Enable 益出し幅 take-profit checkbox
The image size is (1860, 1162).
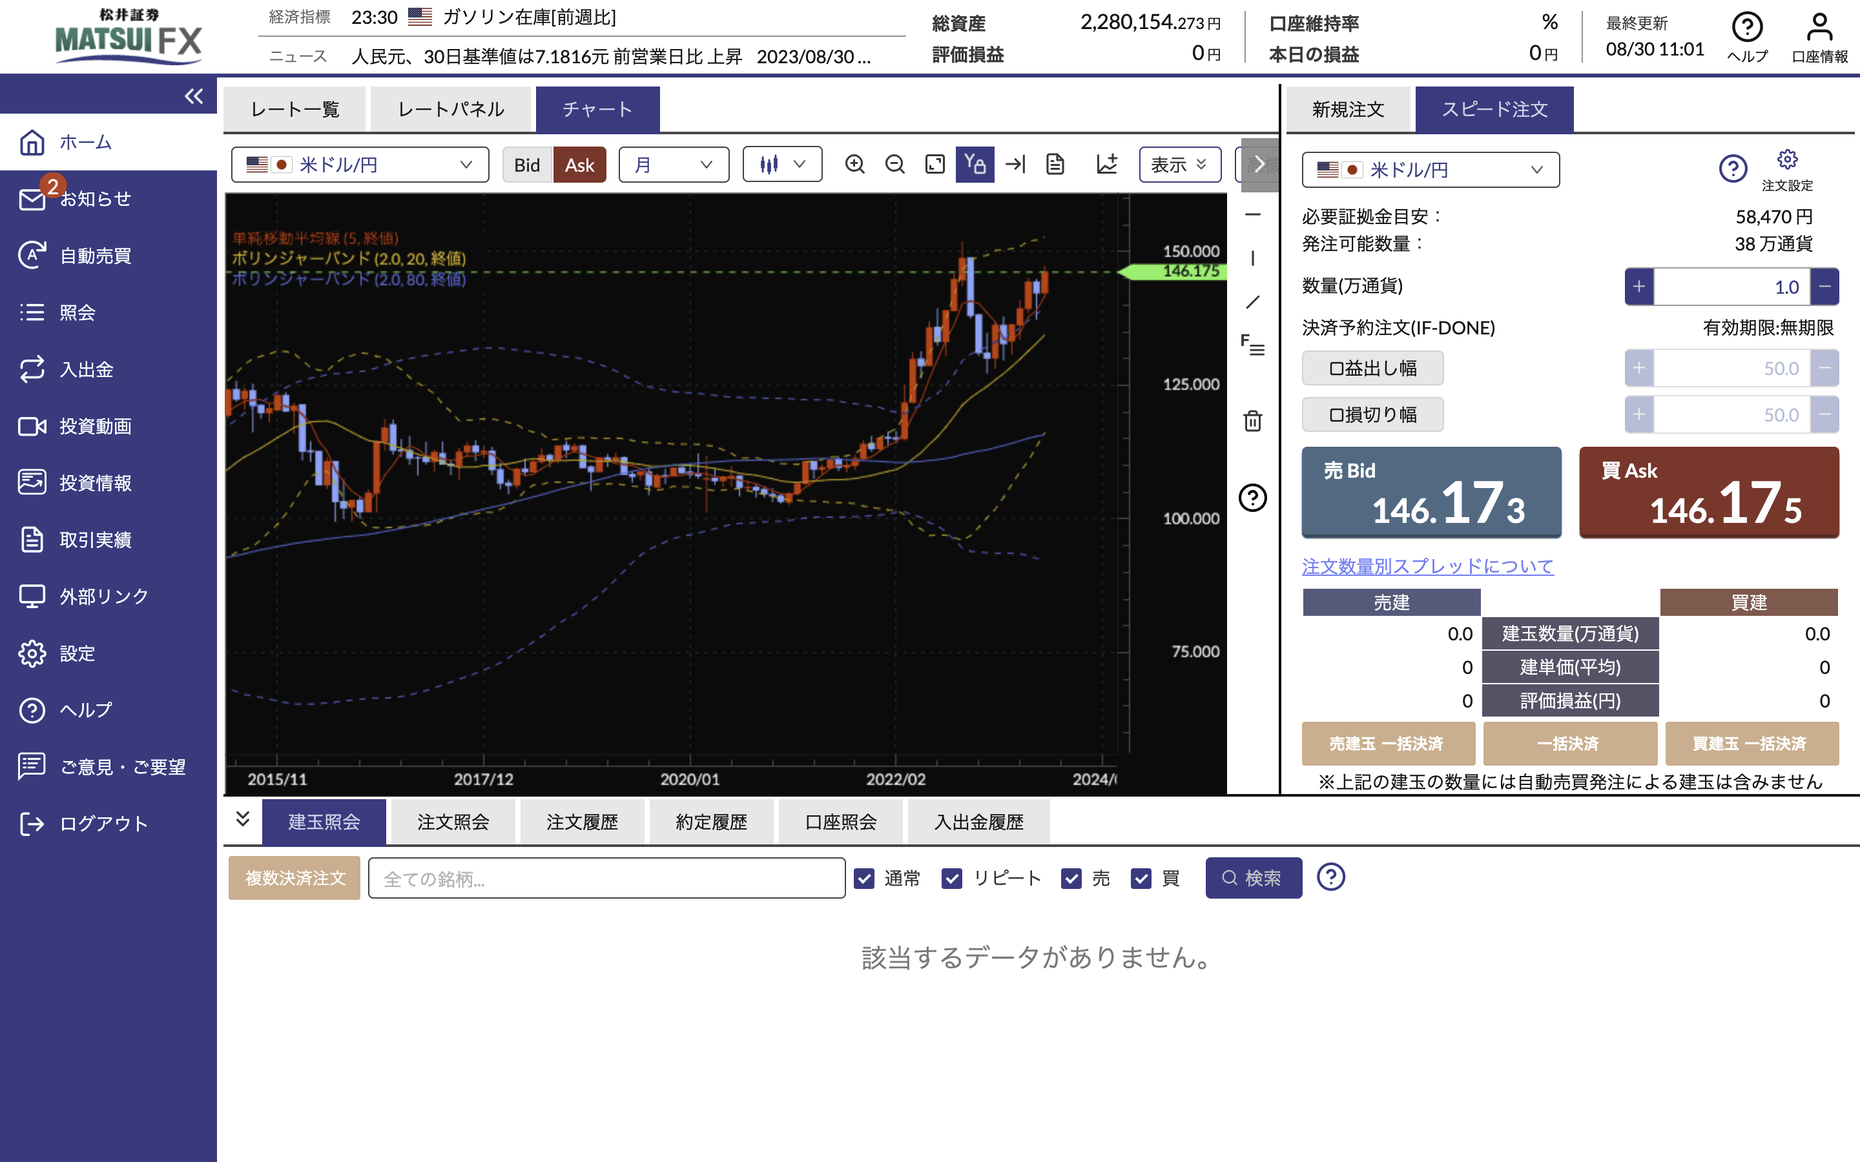[1372, 368]
